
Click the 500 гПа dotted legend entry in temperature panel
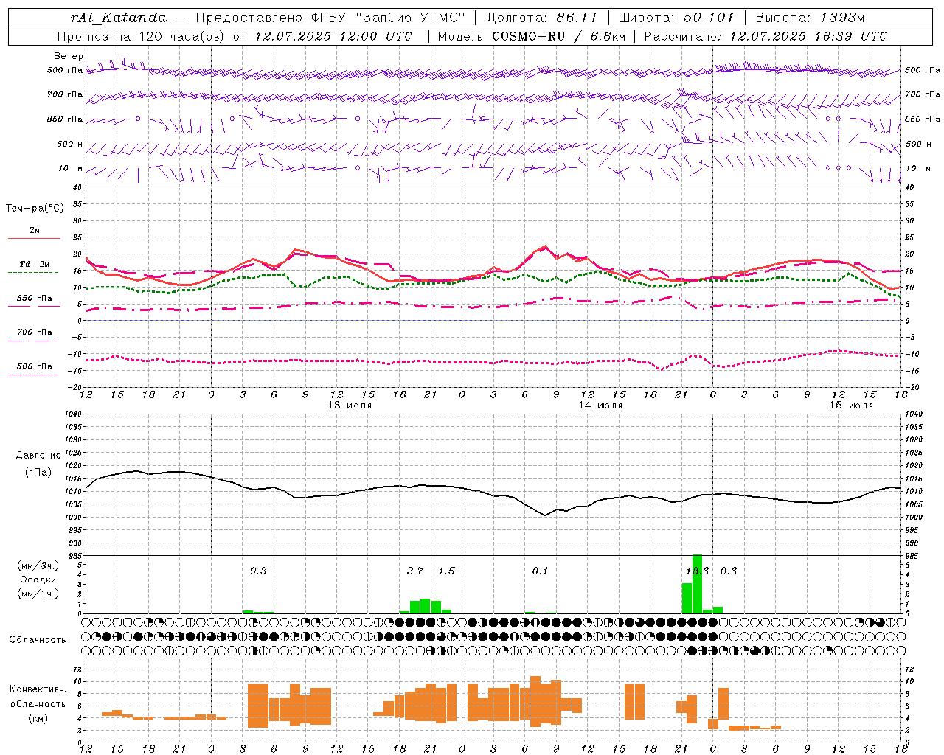35,366
